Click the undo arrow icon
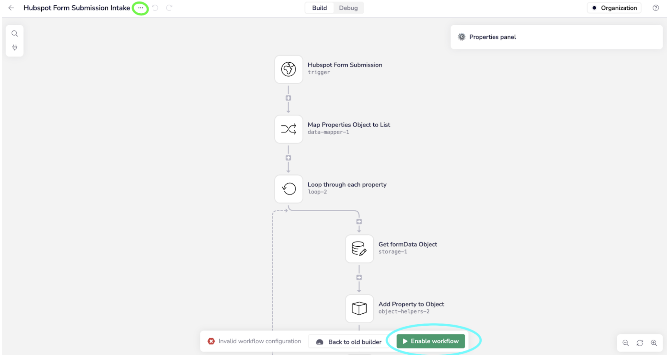The image size is (667, 355). [155, 8]
